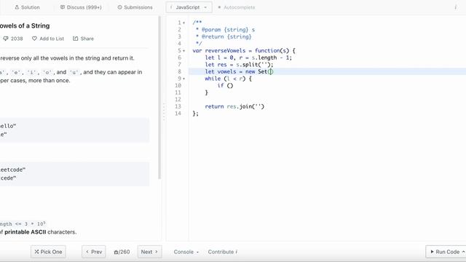Click the Contribute link

coord(222,252)
